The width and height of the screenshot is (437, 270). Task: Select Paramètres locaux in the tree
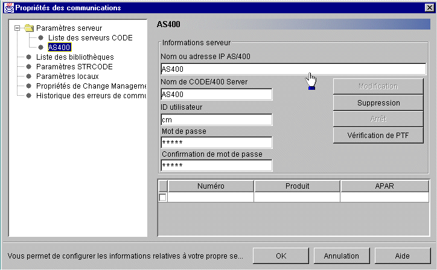(67, 77)
